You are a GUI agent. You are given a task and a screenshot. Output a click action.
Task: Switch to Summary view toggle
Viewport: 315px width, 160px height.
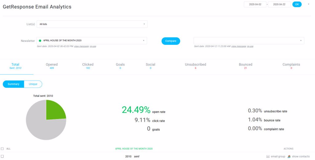(14, 84)
